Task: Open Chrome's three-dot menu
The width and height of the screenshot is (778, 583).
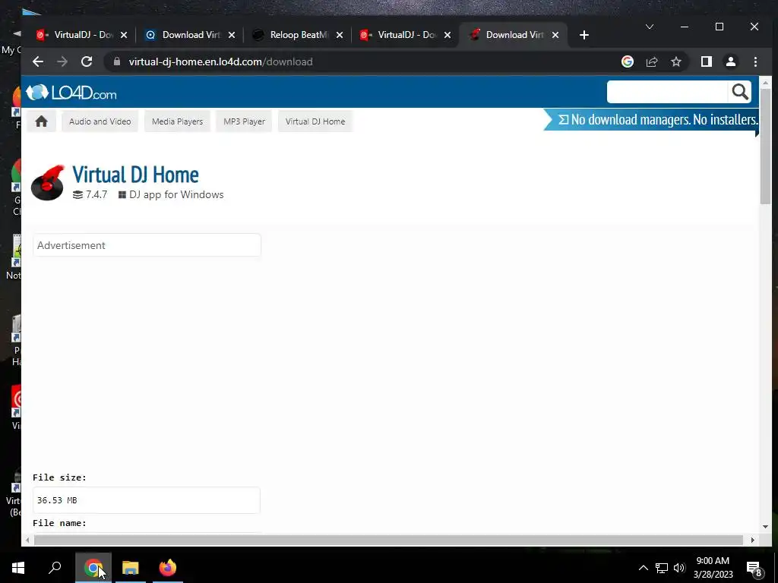Action: 755,61
